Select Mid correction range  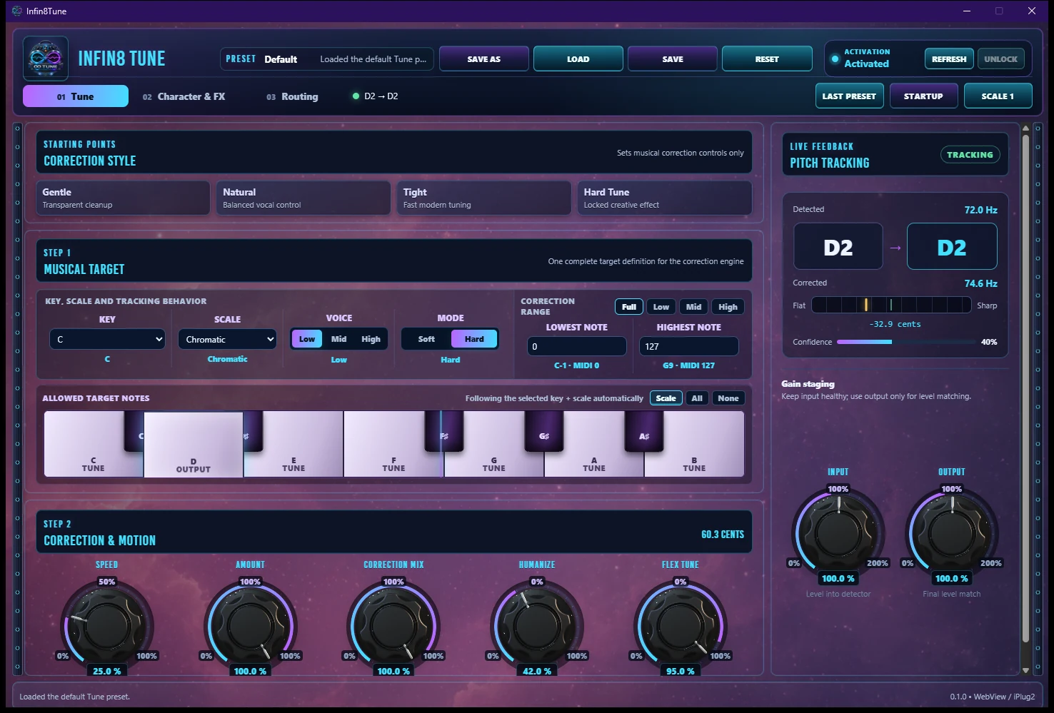(693, 307)
